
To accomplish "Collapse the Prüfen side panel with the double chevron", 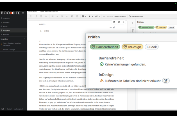I will 133,23.
